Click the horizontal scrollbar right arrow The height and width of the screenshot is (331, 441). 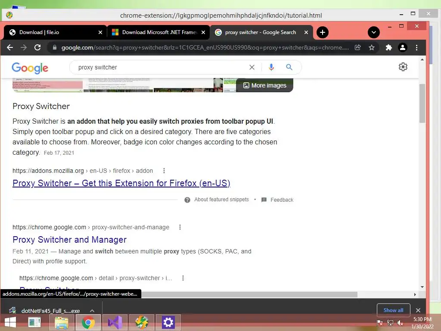coord(415,294)
